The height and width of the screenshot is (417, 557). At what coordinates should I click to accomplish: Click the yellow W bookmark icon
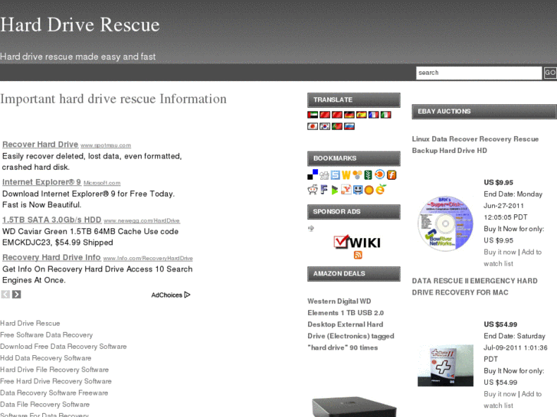(x=346, y=175)
